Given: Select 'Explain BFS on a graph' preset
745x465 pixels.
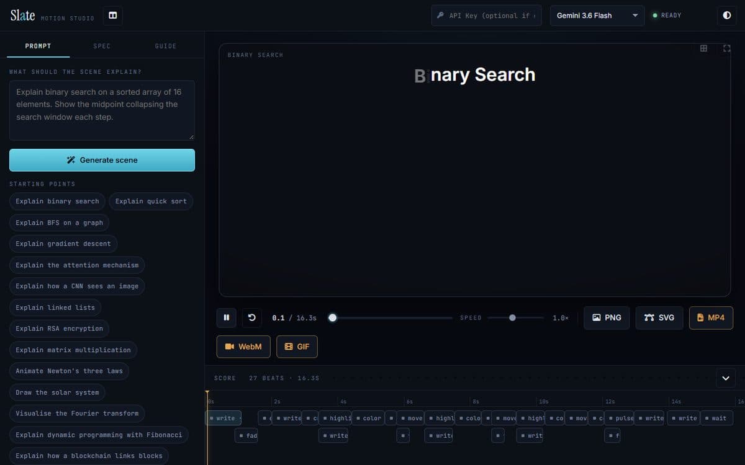Looking at the screenshot, I should 60,223.
